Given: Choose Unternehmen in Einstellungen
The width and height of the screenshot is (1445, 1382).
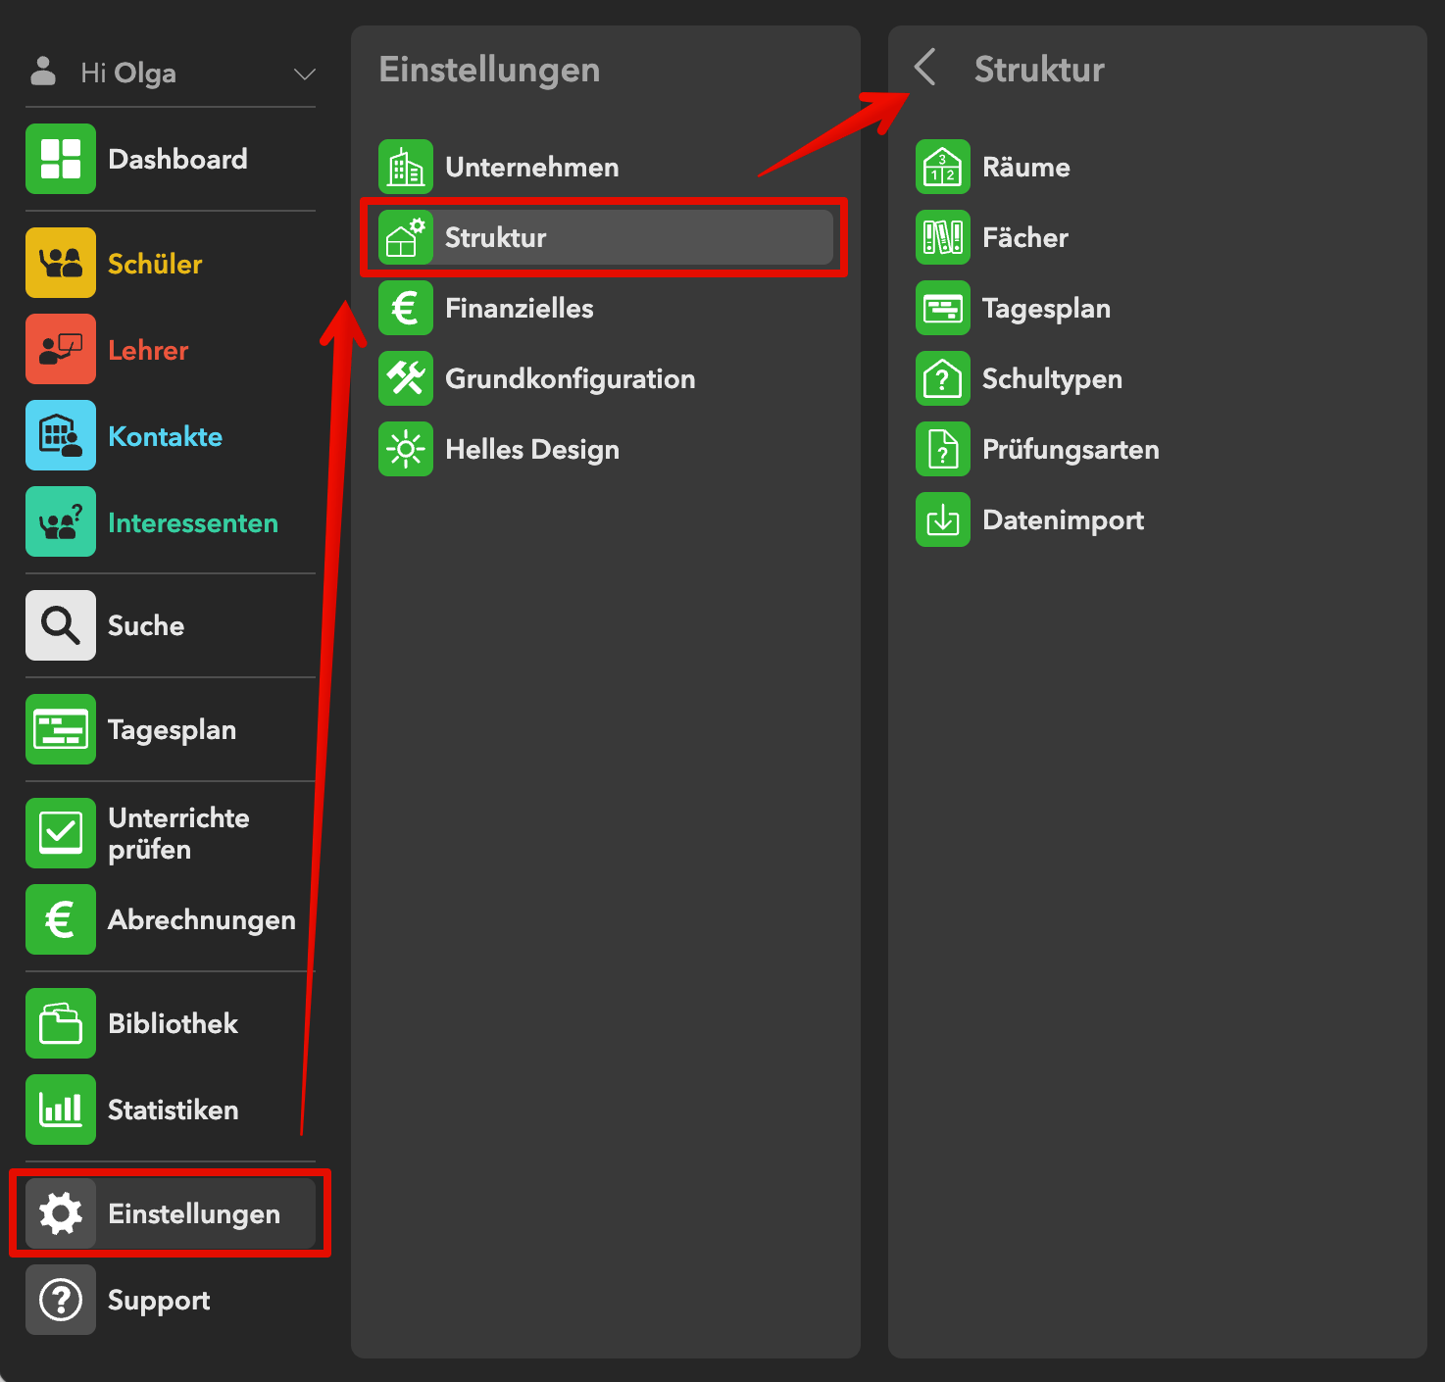Looking at the screenshot, I should 532,167.
